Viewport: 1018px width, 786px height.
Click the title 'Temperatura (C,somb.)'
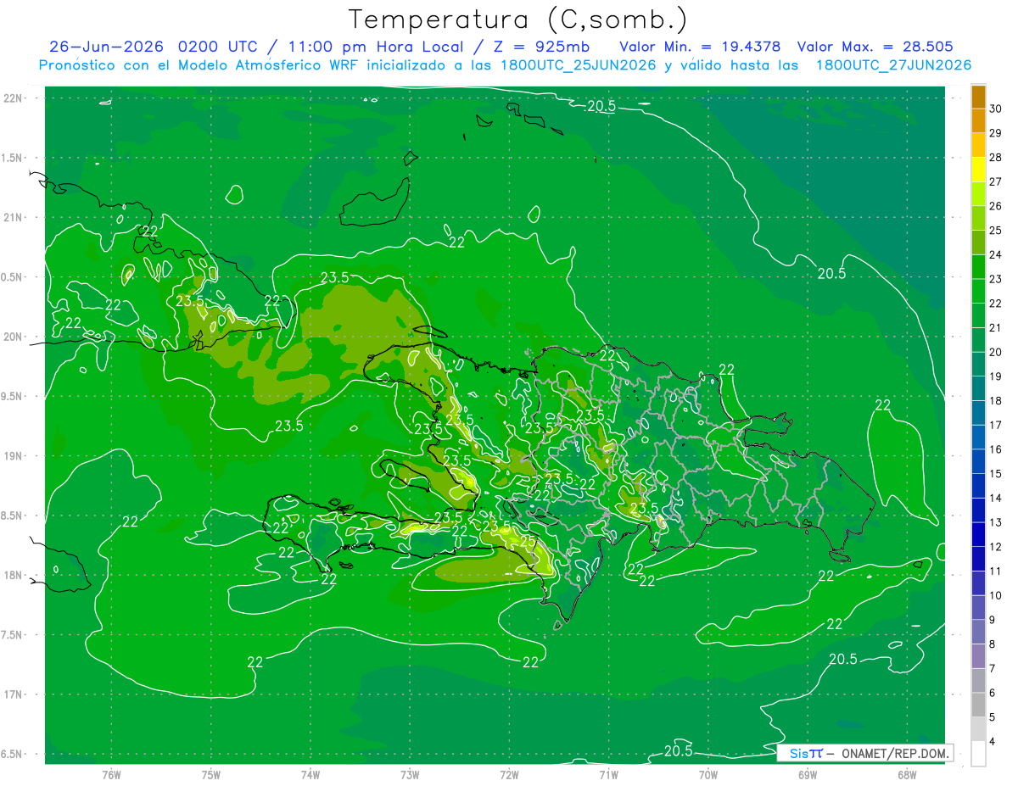[x=517, y=20]
